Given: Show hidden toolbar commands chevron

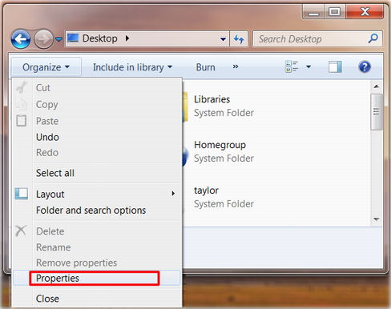Looking at the screenshot, I should pos(236,66).
